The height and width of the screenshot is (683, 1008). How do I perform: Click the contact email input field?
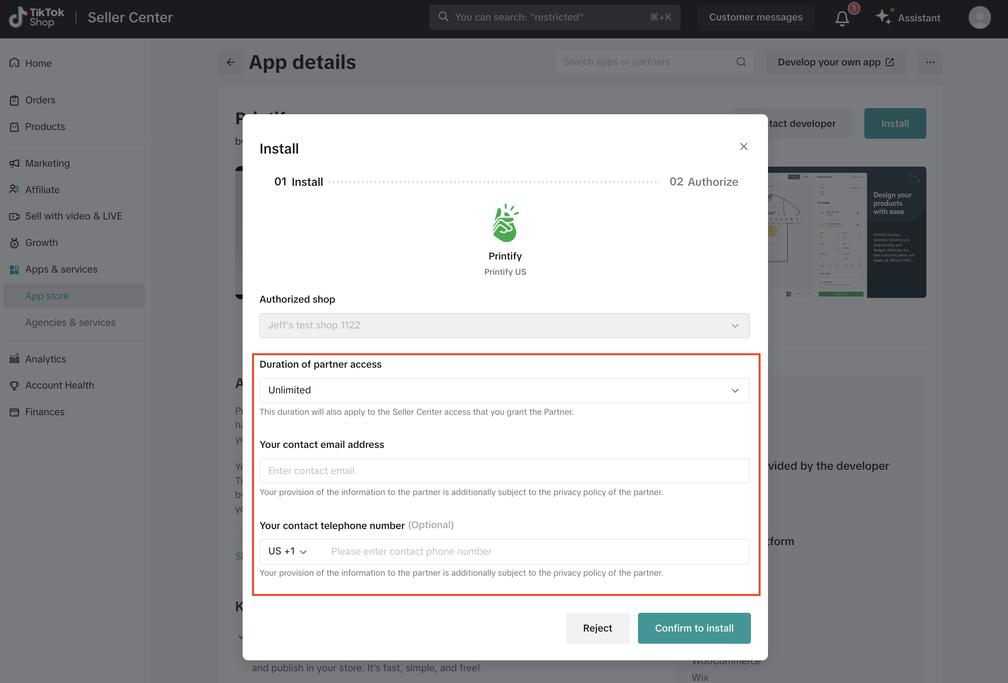[504, 471]
